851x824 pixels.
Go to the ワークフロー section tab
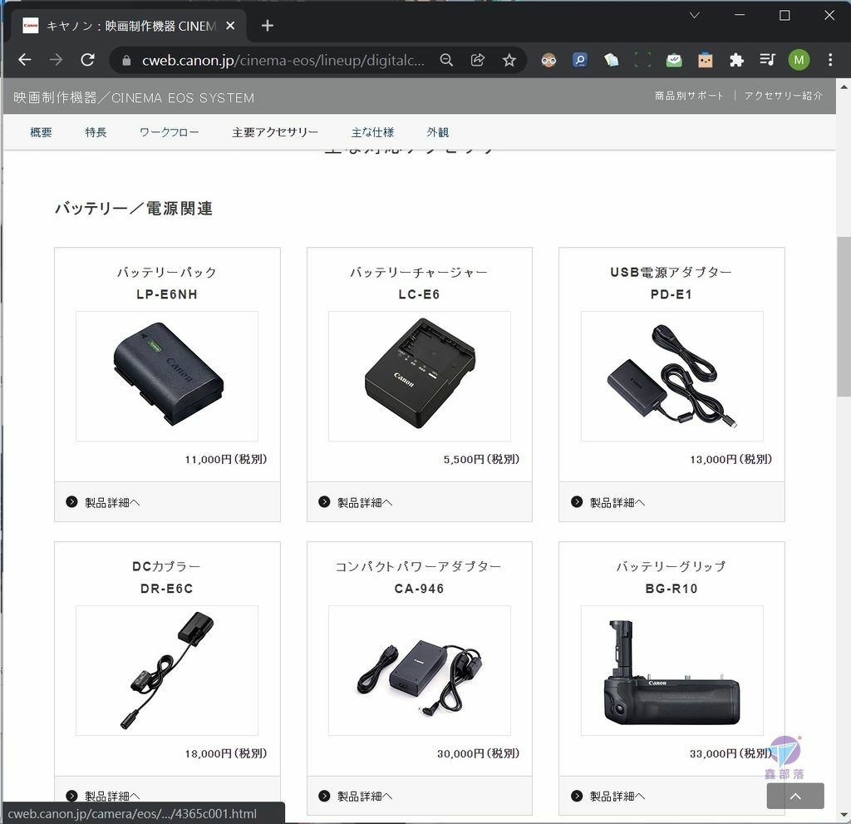pyautogui.click(x=170, y=132)
